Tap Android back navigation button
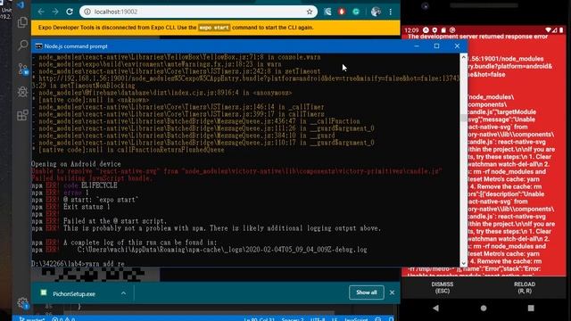This screenshot has height=321, width=571. pos(436,308)
